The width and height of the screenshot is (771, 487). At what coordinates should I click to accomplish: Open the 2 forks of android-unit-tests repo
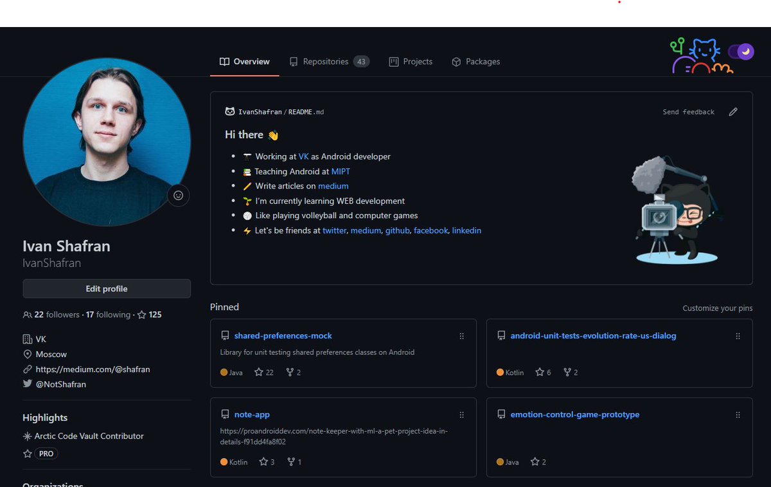571,372
